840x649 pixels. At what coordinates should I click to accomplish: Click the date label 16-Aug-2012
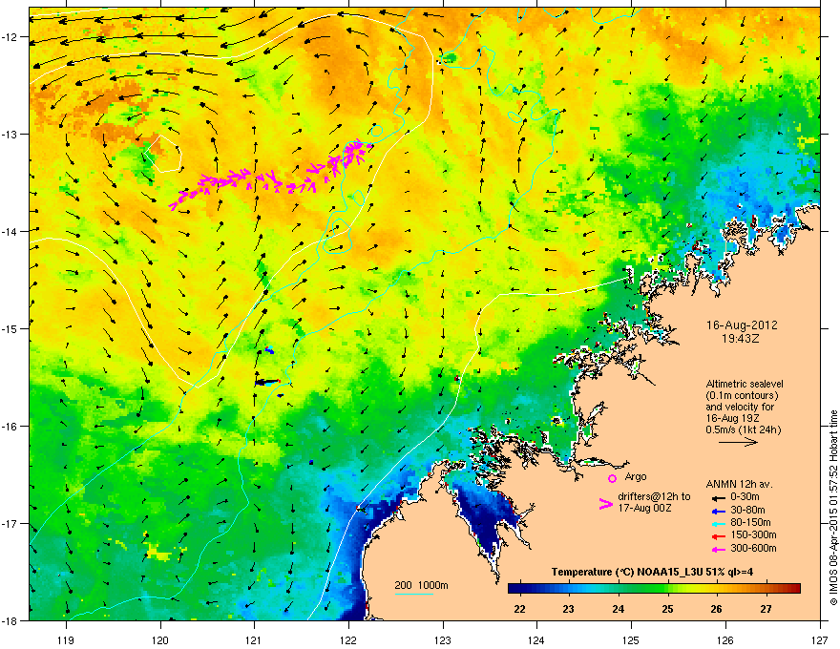742,325
